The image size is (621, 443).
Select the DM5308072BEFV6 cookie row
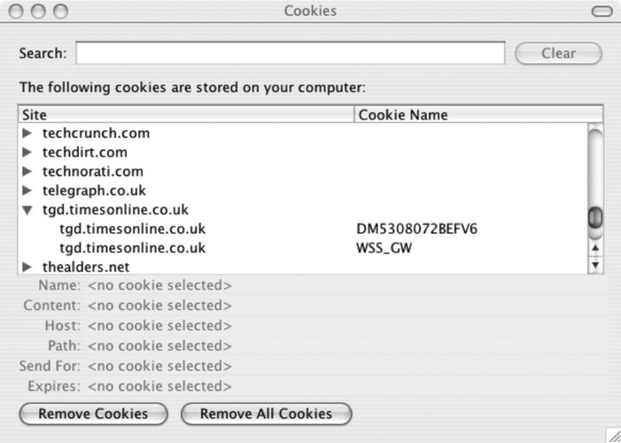pyautogui.click(x=403, y=229)
